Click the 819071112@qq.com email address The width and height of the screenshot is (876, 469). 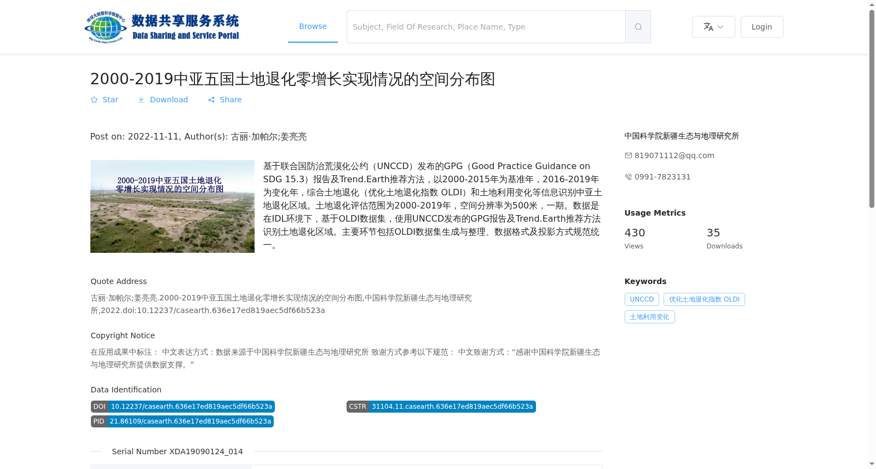675,155
